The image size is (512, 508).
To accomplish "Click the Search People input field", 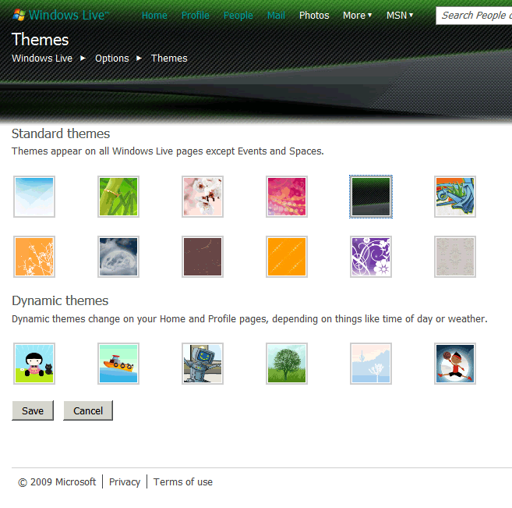I will pos(474,16).
